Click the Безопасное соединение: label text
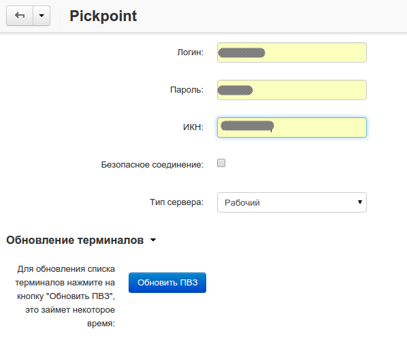 point(152,164)
